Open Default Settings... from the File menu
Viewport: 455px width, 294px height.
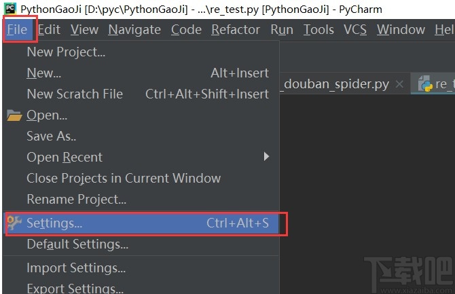77,244
